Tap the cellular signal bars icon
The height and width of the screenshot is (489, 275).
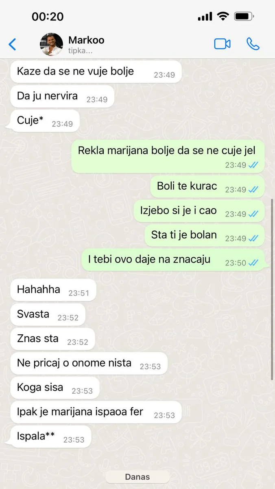[205, 17]
